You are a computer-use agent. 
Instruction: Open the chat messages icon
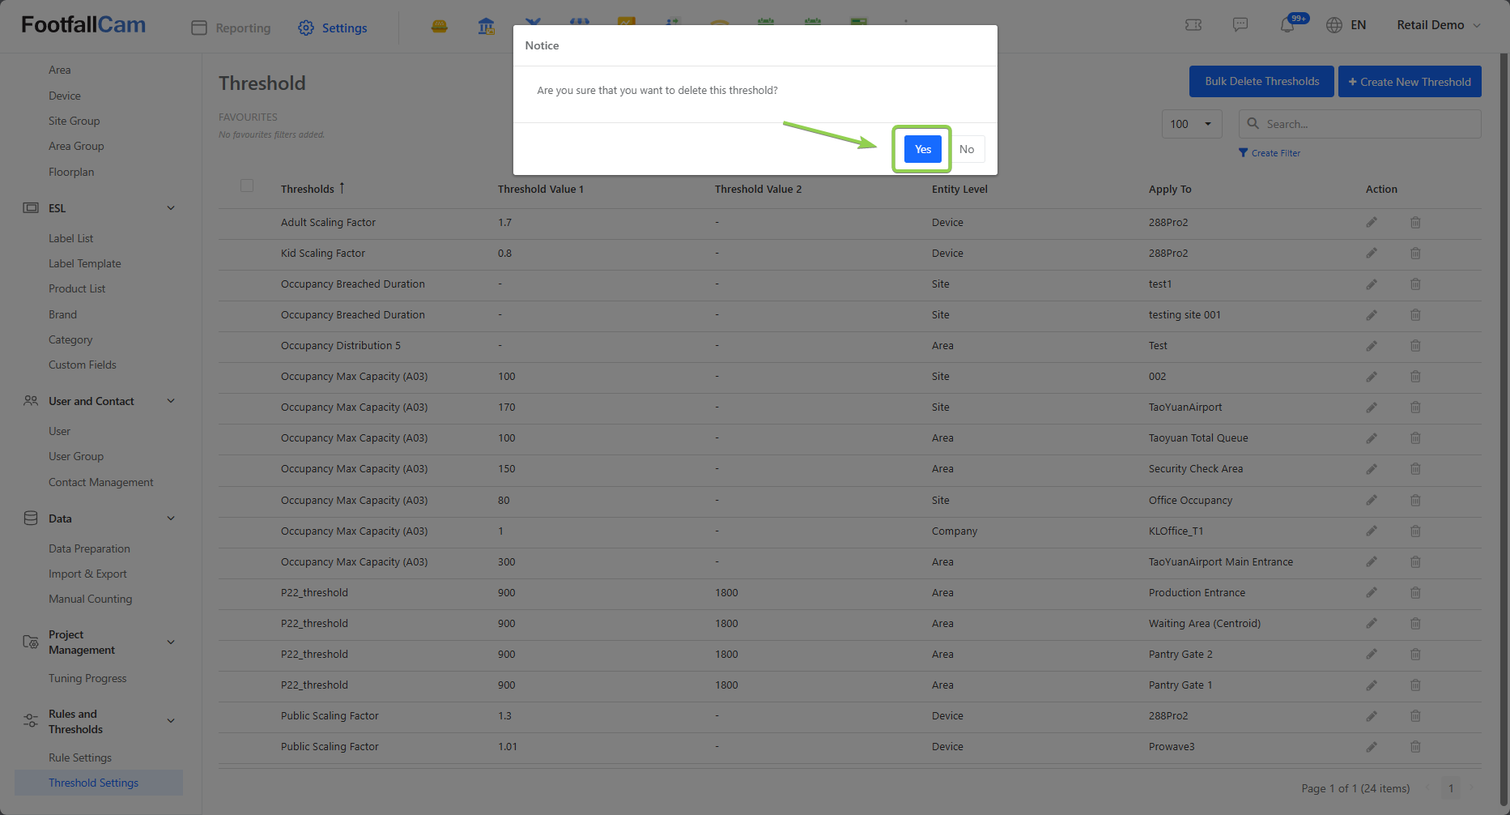click(1240, 25)
